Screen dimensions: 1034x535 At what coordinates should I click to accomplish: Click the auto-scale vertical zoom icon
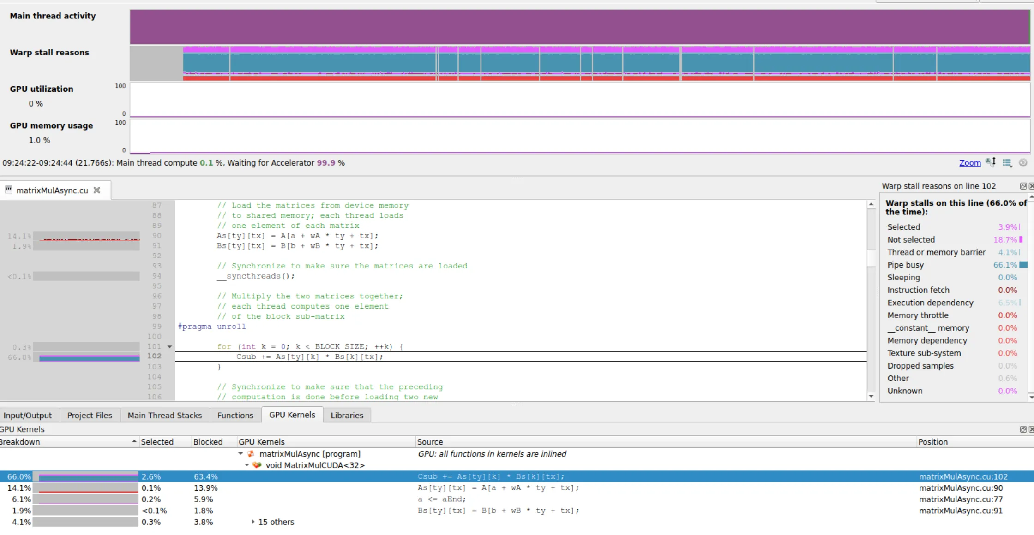[x=991, y=162]
